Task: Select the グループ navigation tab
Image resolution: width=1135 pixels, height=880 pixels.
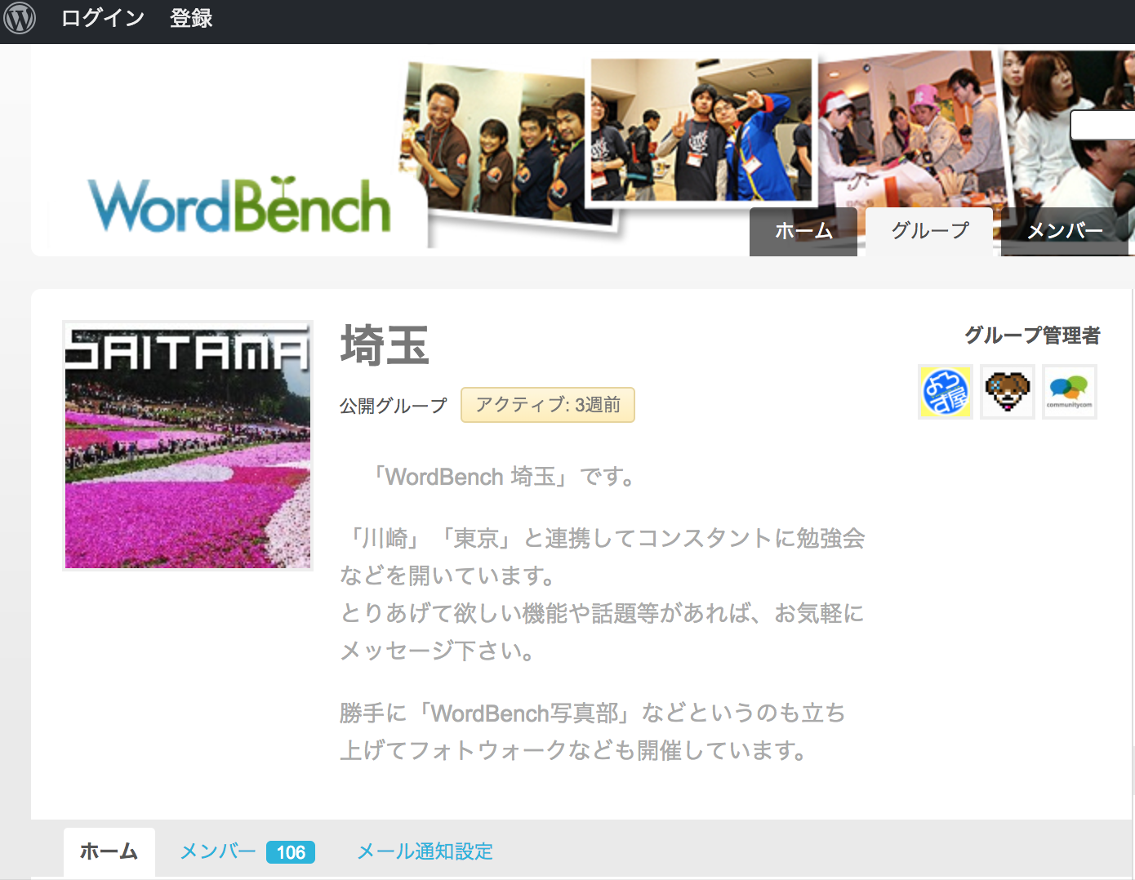Action: (x=929, y=231)
